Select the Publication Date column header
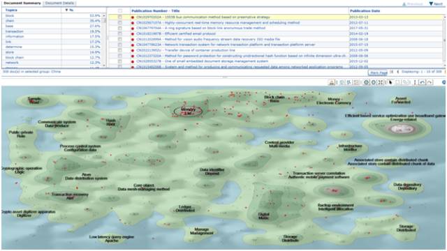 pos(365,11)
